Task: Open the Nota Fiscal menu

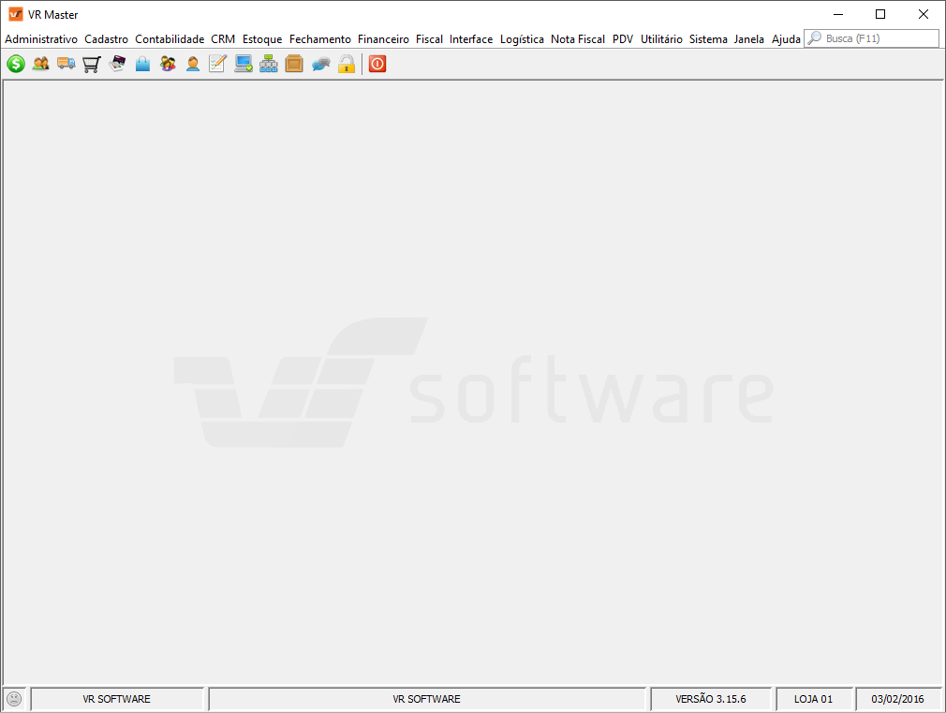Action: pos(577,39)
